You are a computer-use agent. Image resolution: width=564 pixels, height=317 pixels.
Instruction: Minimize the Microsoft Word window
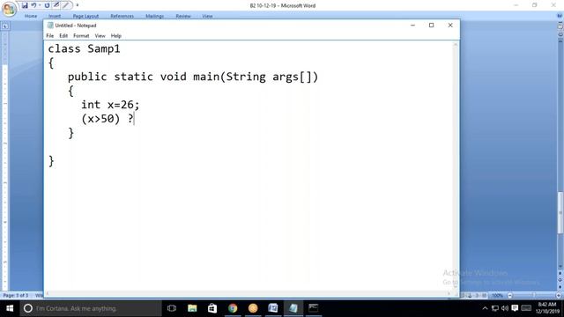click(x=516, y=5)
